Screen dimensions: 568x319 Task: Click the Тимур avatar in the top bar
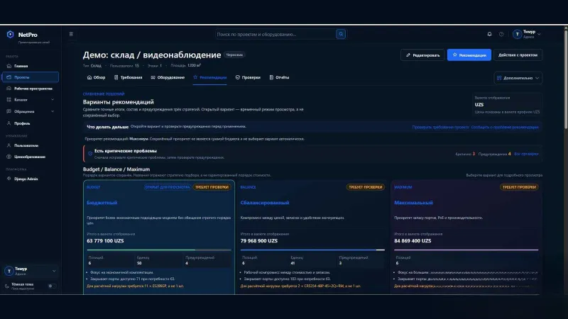[x=518, y=34]
